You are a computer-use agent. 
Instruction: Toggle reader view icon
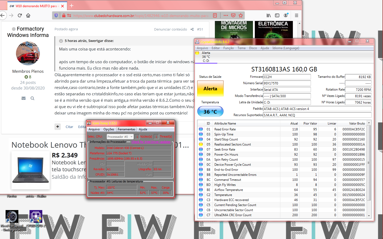tap(215, 15)
